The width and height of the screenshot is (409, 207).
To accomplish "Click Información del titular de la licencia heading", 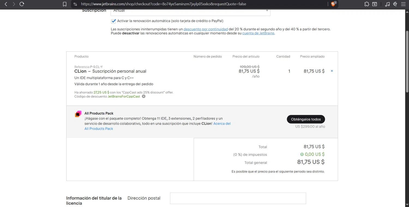I will point(94,201).
